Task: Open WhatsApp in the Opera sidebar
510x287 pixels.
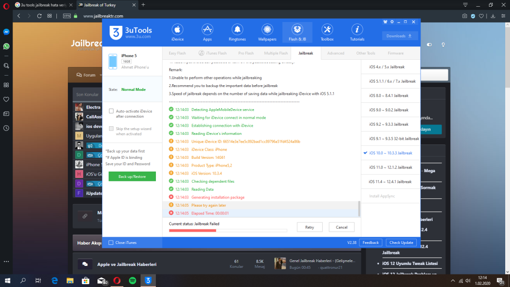Action: 6,46
